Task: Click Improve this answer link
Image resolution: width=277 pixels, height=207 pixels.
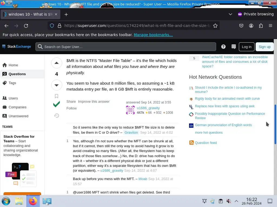Action: coord(94,102)
